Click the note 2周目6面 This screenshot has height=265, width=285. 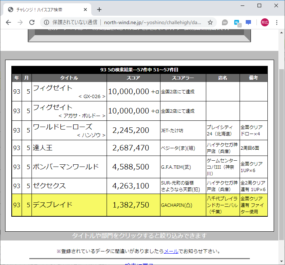[x=250, y=148]
